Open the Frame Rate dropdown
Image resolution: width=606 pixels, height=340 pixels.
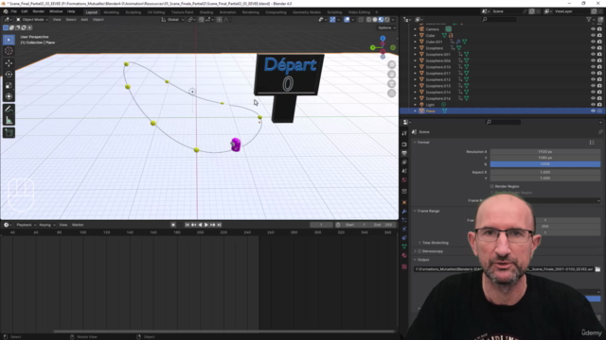click(x=545, y=200)
